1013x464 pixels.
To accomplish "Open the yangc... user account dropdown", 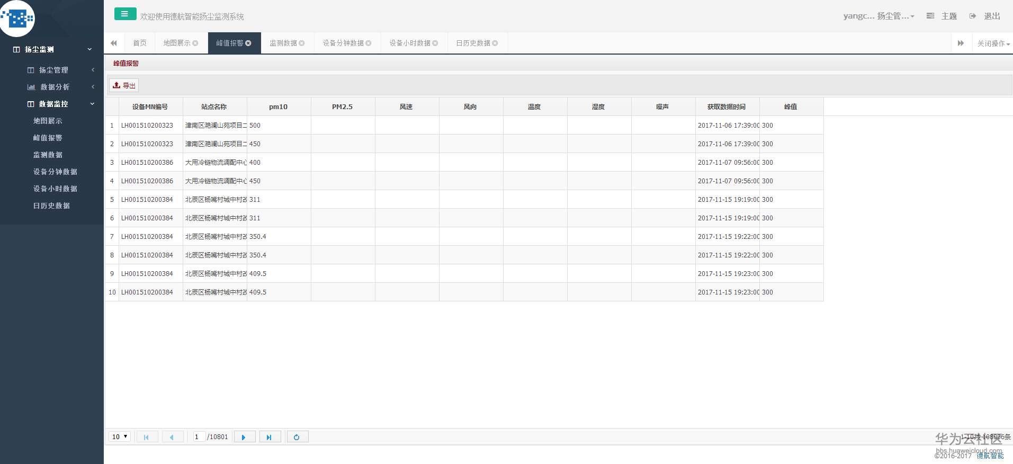I will (x=879, y=16).
